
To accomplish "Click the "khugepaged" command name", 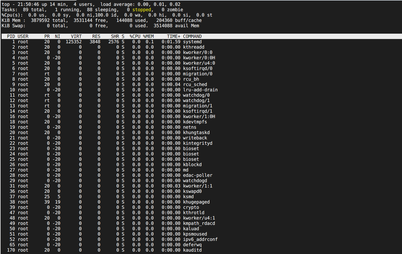I will (196, 202).
